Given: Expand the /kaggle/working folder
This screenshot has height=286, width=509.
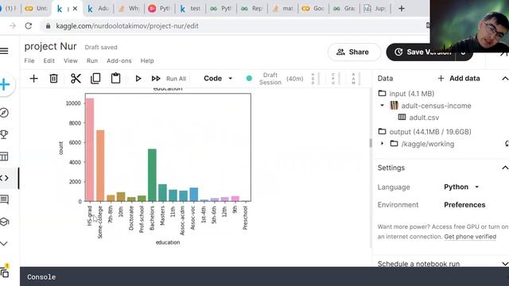Looking at the screenshot, I should [x=382, y=143].
